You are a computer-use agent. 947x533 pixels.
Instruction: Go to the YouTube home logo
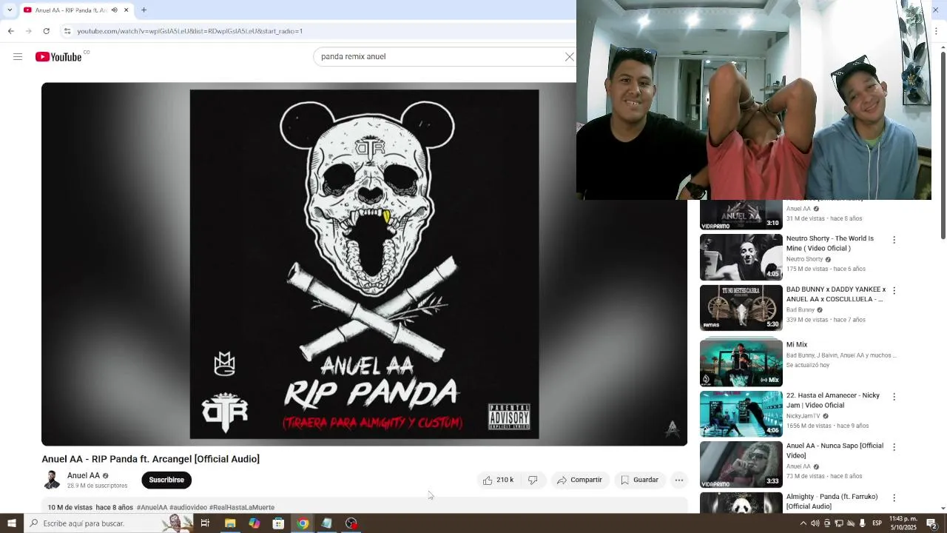pyautogui.click(x=58, y=57)
